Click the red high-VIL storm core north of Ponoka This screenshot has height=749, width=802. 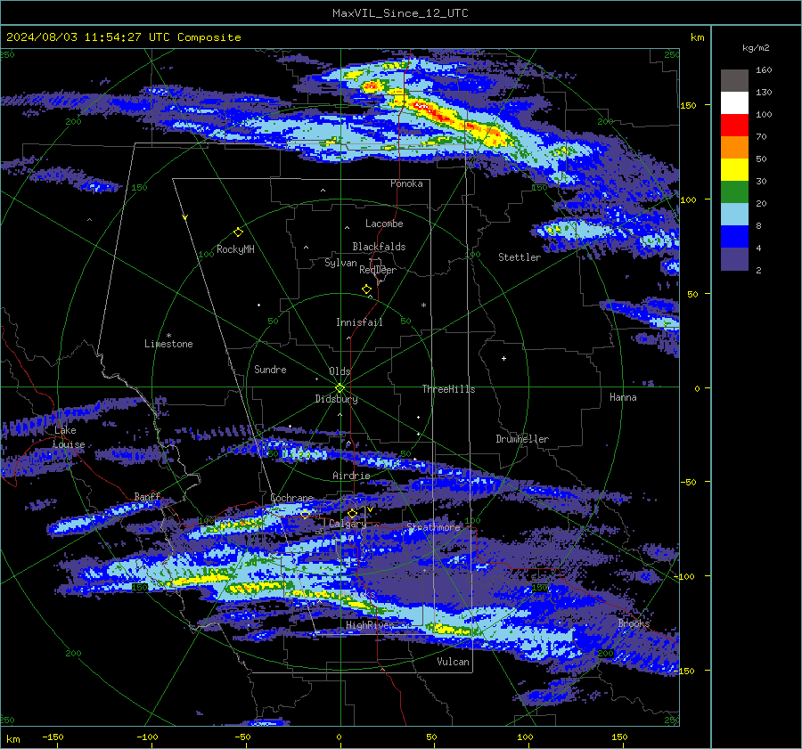tap(422, 106)
